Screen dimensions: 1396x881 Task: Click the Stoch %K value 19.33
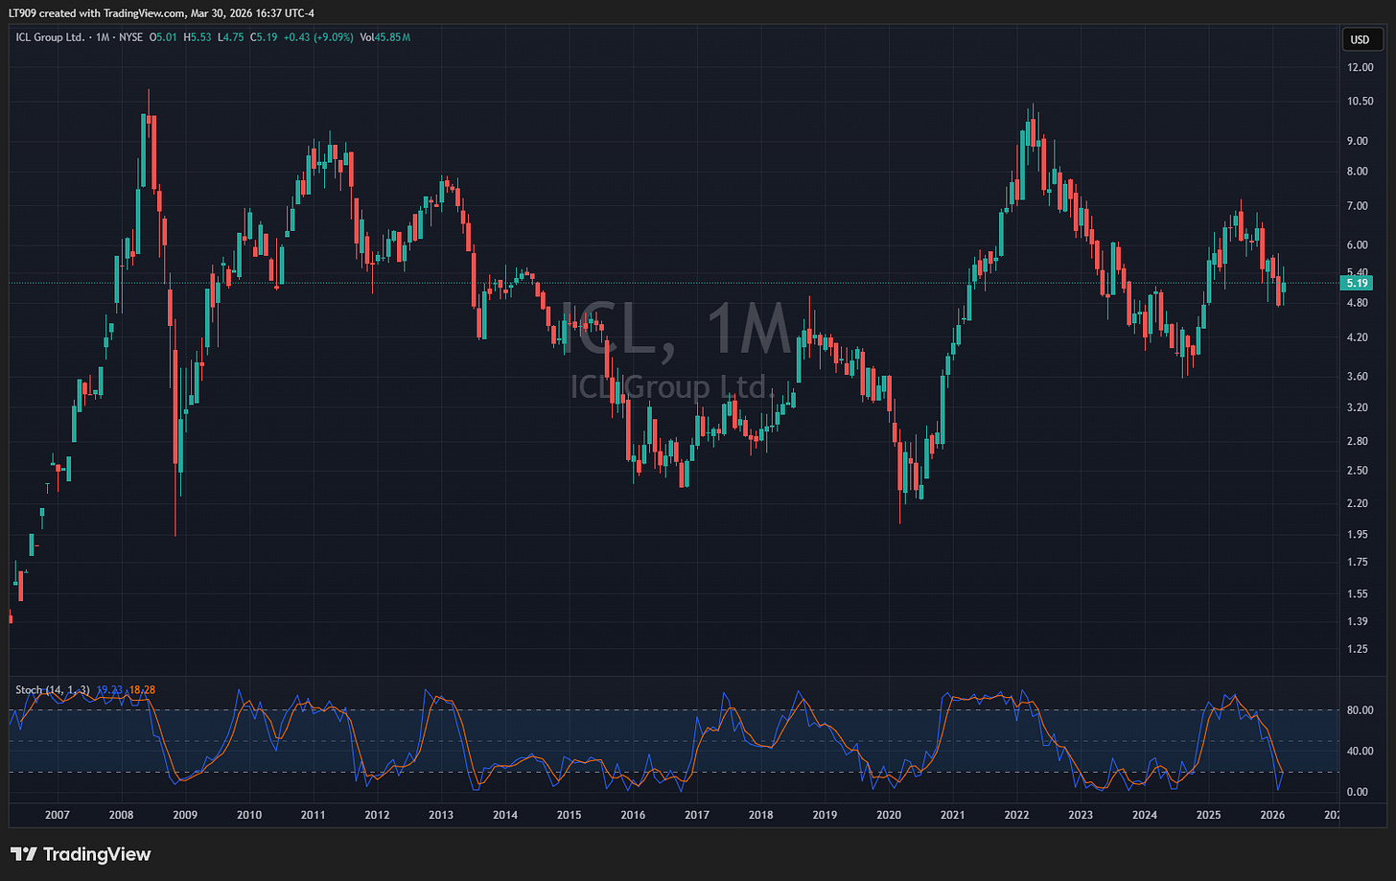(x=109, y=689)
